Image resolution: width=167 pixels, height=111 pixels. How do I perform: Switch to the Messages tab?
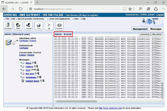coord(156,29)
